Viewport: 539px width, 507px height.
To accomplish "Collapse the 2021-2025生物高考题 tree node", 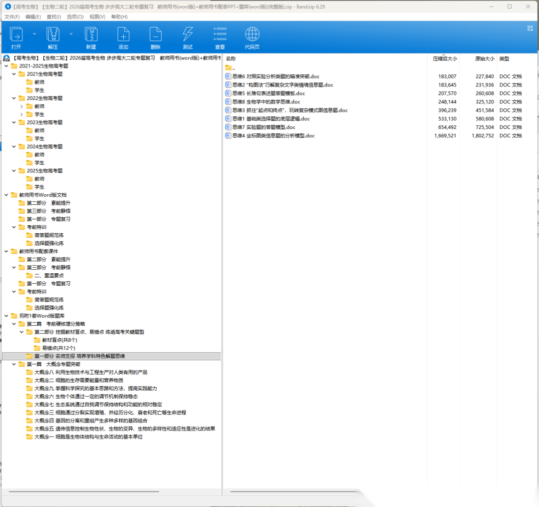I will pyautogui.click(x=6, y=66).
